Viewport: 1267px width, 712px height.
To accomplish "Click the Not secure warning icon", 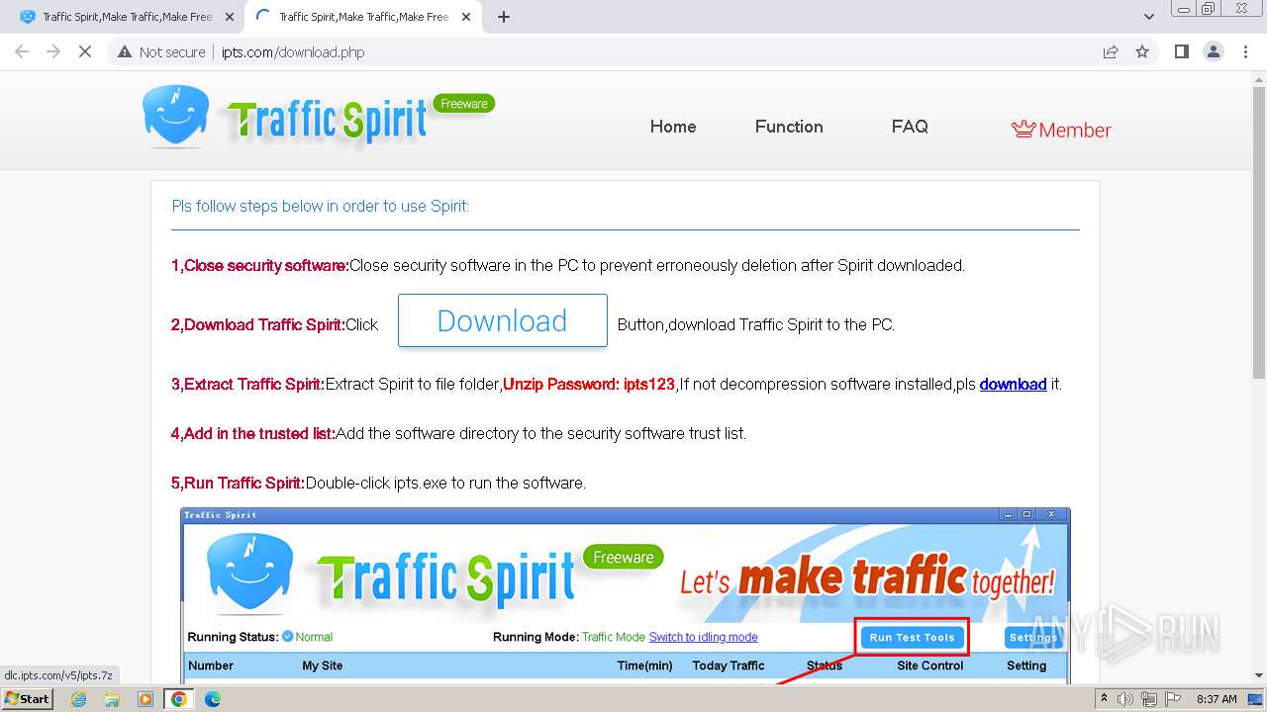I will click(124, 51).
